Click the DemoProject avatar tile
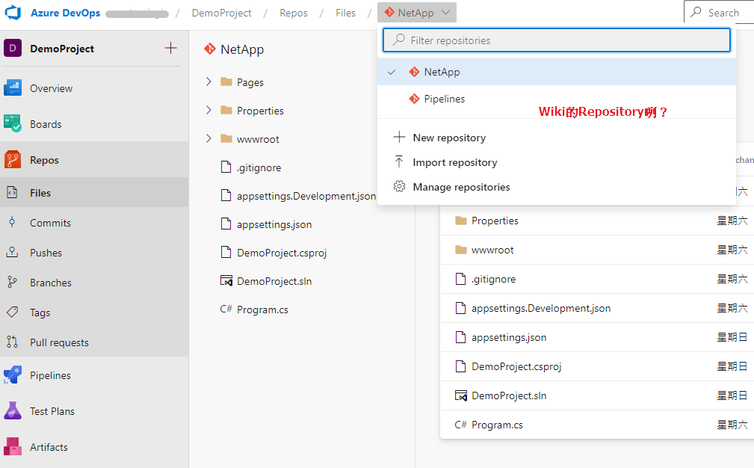Image resolution: width=754 pixels, height=468 pixels. tap(13, 48)
